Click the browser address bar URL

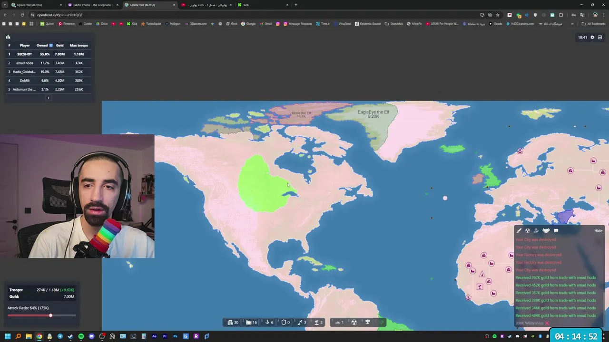tap(59, 15)
